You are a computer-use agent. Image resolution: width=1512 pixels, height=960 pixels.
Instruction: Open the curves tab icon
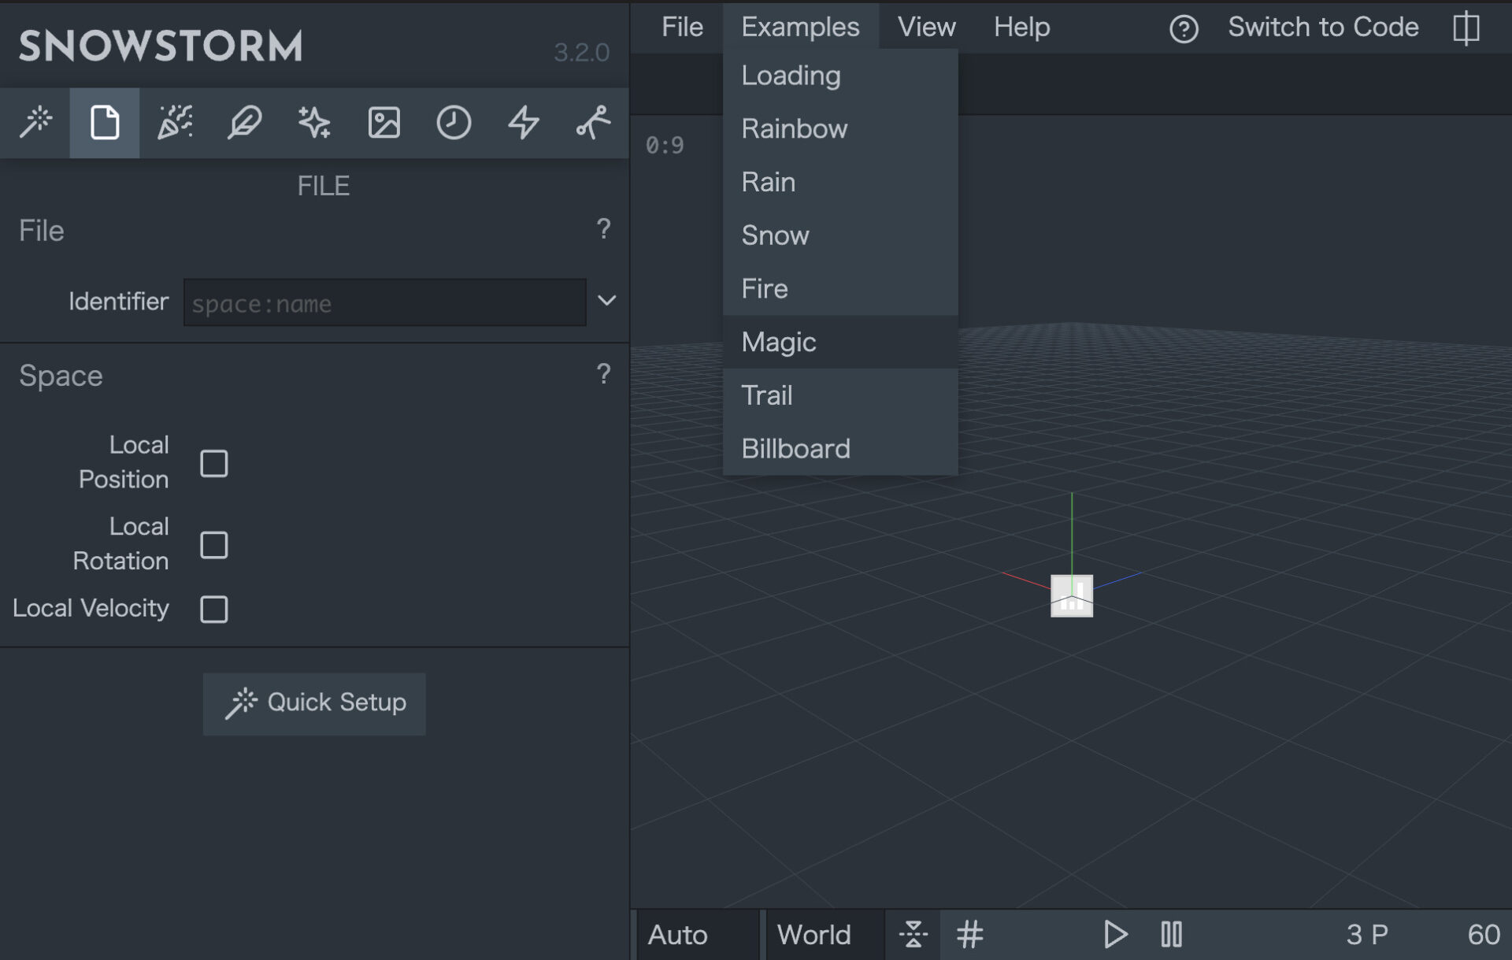click(592, 123)
